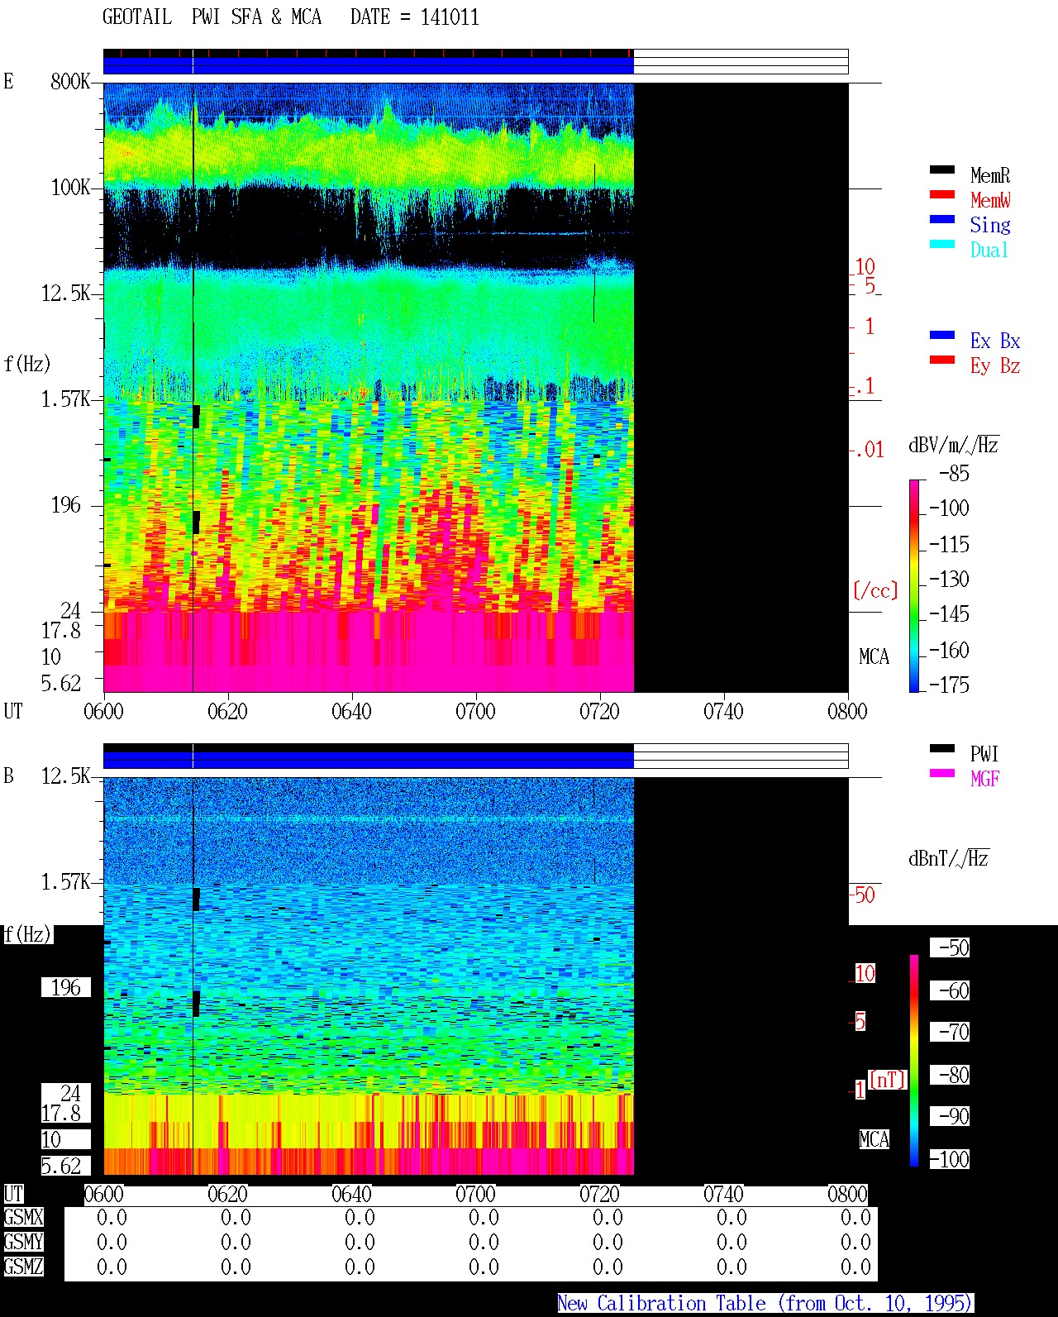Click the "B" magnetic field panel label
The width and height of the screenshot is (1058, 1317).
point(9,775)
